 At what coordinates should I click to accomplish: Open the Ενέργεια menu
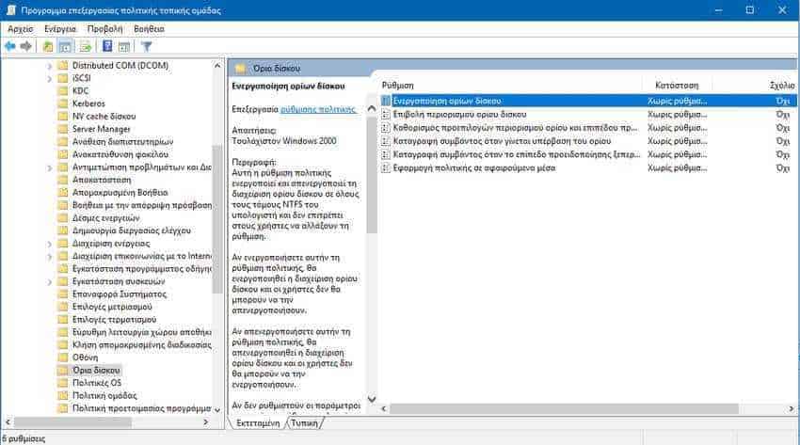60,29
